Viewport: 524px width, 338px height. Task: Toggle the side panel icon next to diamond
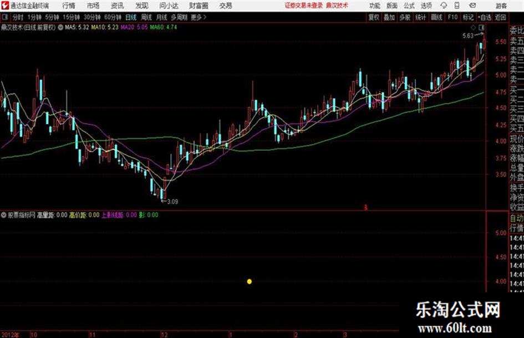click(481, 27)
